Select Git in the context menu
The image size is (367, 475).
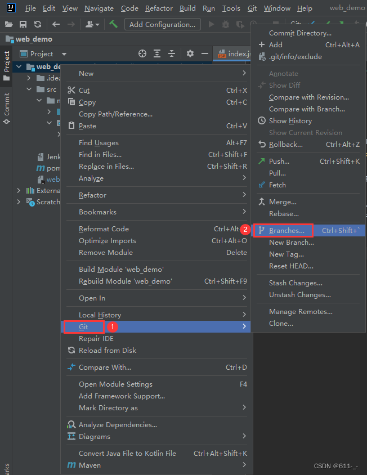pos(156,326)
